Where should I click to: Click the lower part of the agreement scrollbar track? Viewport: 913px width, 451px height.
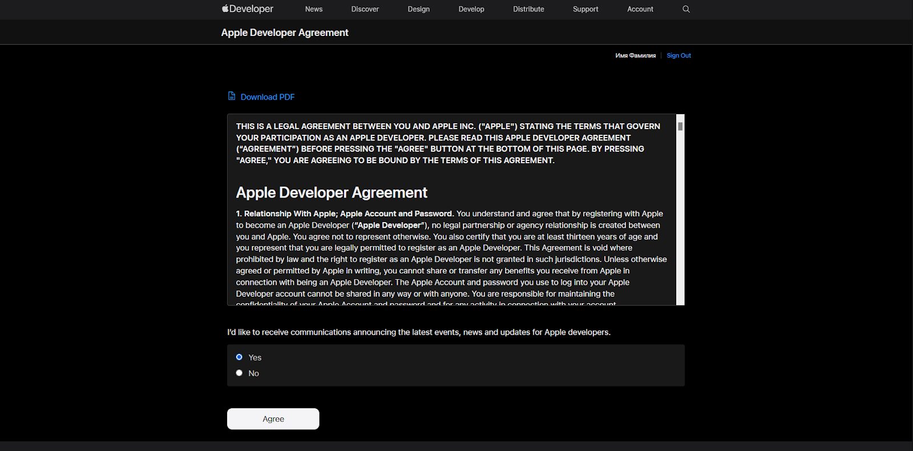point(680,257)
